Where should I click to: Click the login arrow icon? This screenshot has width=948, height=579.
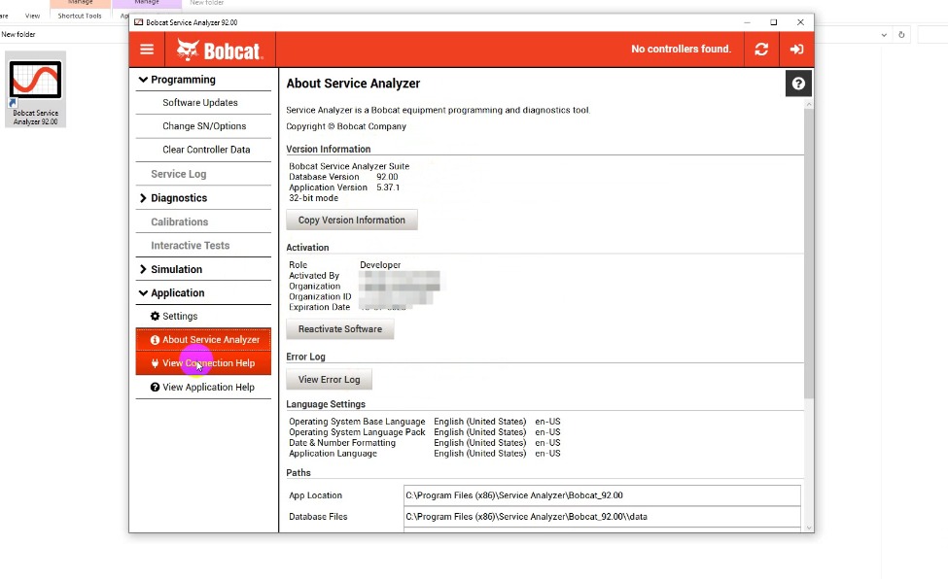click(x=796, y=49)
